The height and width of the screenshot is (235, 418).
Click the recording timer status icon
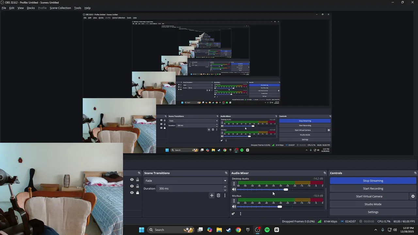tap(361, 221)
